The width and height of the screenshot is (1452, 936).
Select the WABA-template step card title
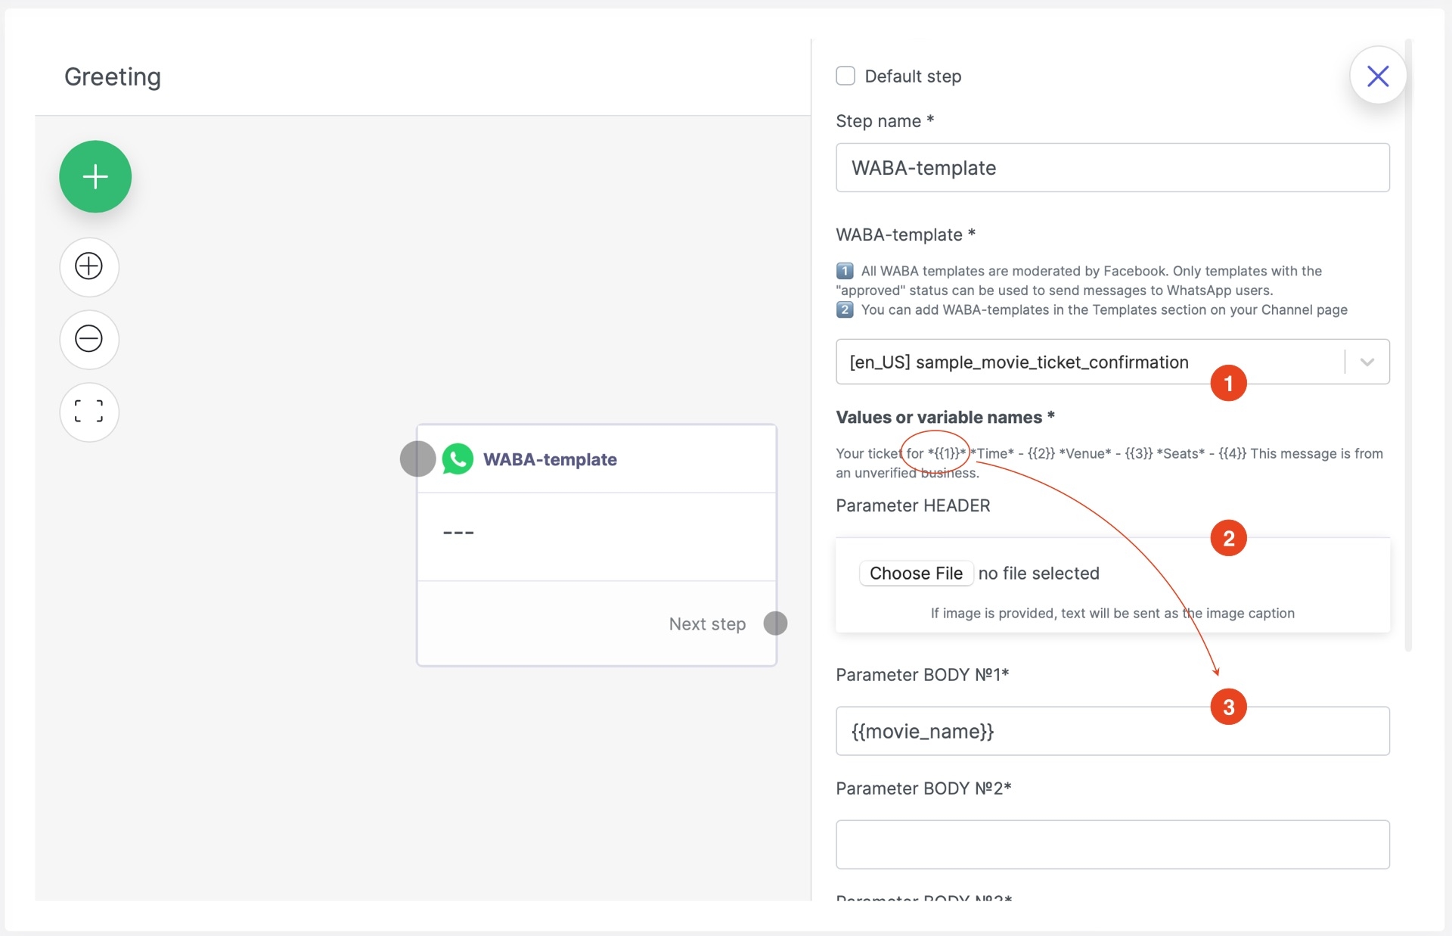click(550, 459)
